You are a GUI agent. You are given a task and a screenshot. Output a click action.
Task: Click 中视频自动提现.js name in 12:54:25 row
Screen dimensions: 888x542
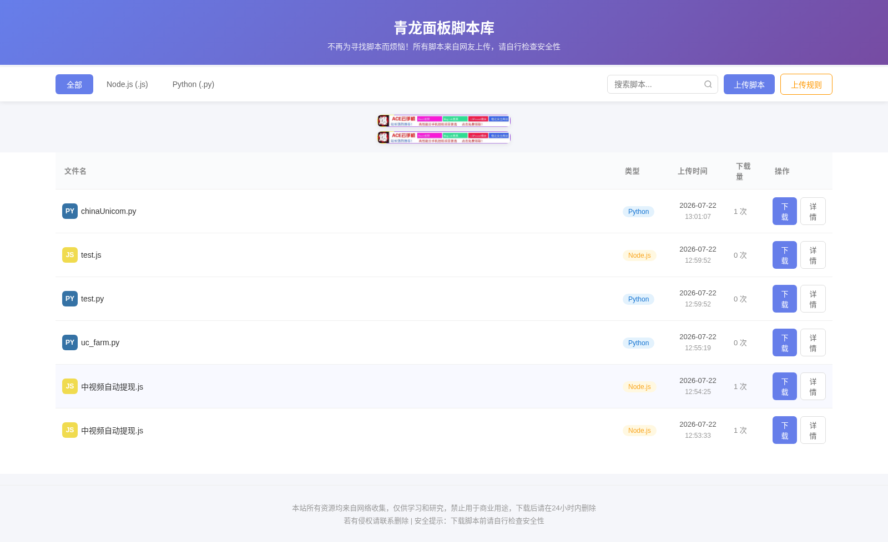click(x=112, y=387)
